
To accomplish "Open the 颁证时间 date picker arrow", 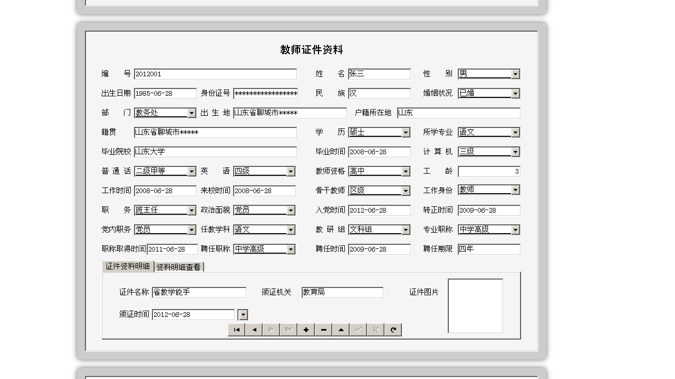I will [x=243, y=314].
